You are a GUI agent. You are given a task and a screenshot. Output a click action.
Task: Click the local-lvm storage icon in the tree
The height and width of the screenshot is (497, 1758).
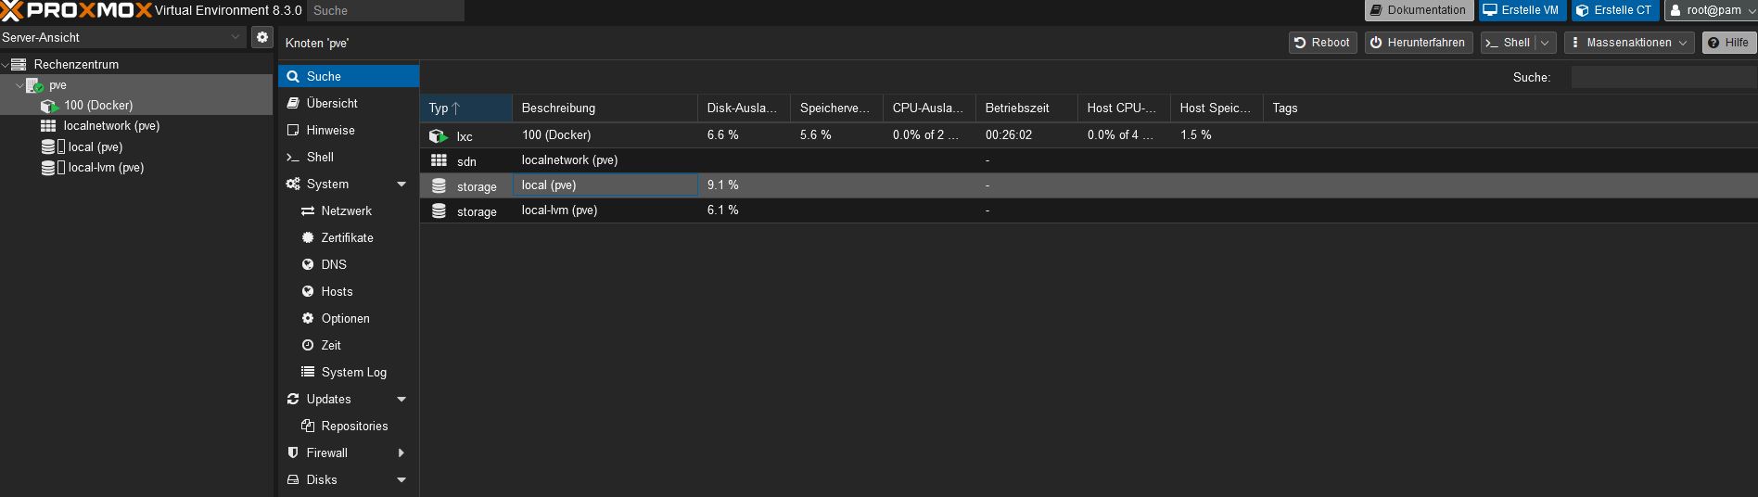(48, 168)
